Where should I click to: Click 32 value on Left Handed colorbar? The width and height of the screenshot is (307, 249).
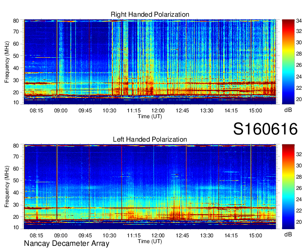[299, 154]
